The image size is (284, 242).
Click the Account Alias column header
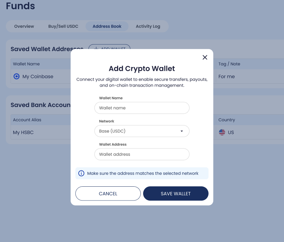pos(27,120)
